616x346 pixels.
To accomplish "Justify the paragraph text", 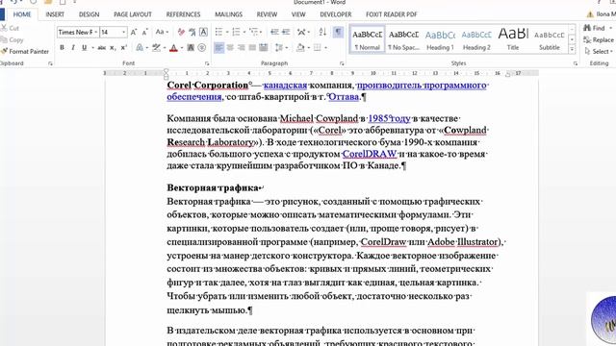I will [x=252, y=48].
